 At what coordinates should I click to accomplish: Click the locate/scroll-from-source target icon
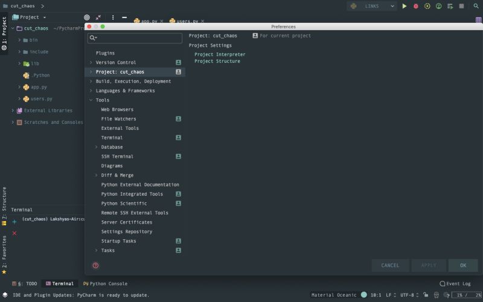click(x=87, y=18)
